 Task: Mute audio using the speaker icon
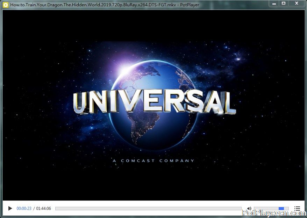[249, 209]
